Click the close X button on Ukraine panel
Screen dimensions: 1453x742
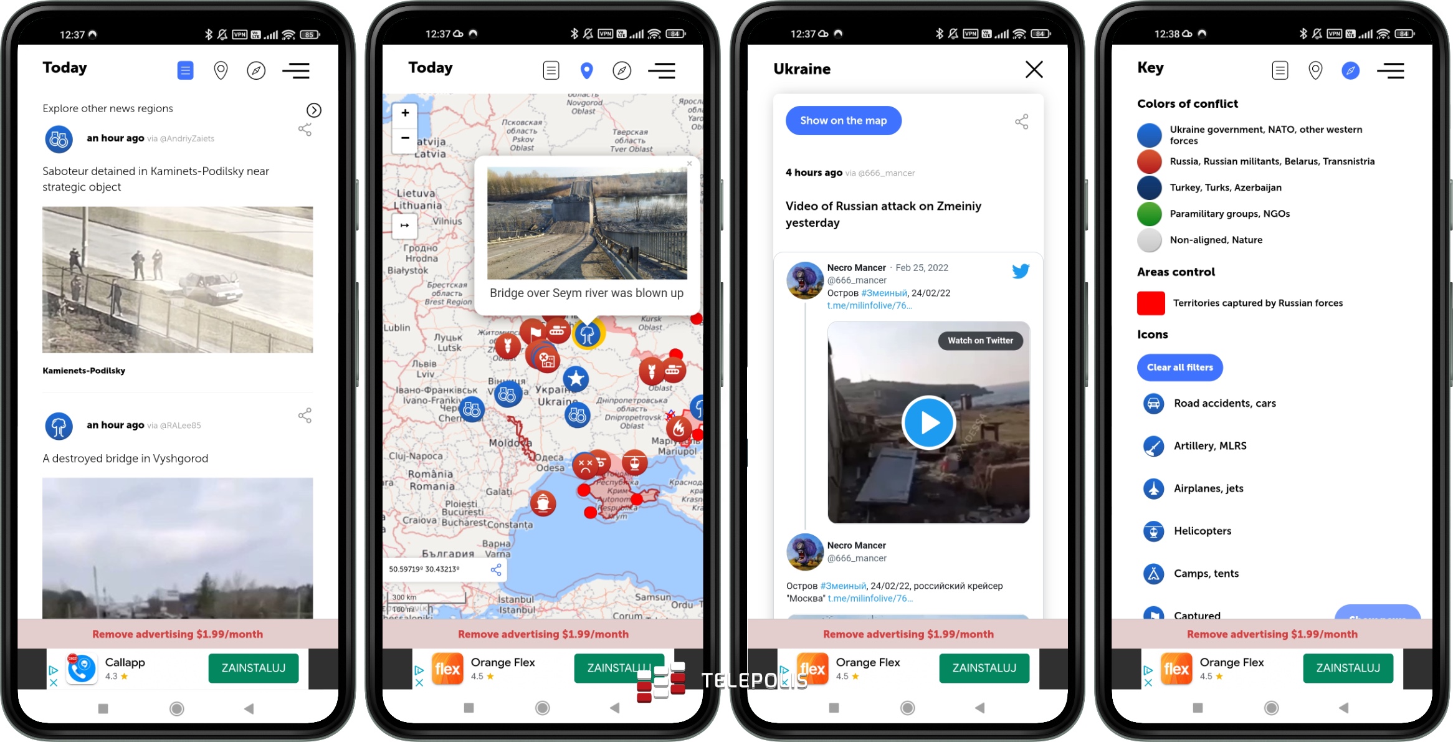coord(1032,67)
